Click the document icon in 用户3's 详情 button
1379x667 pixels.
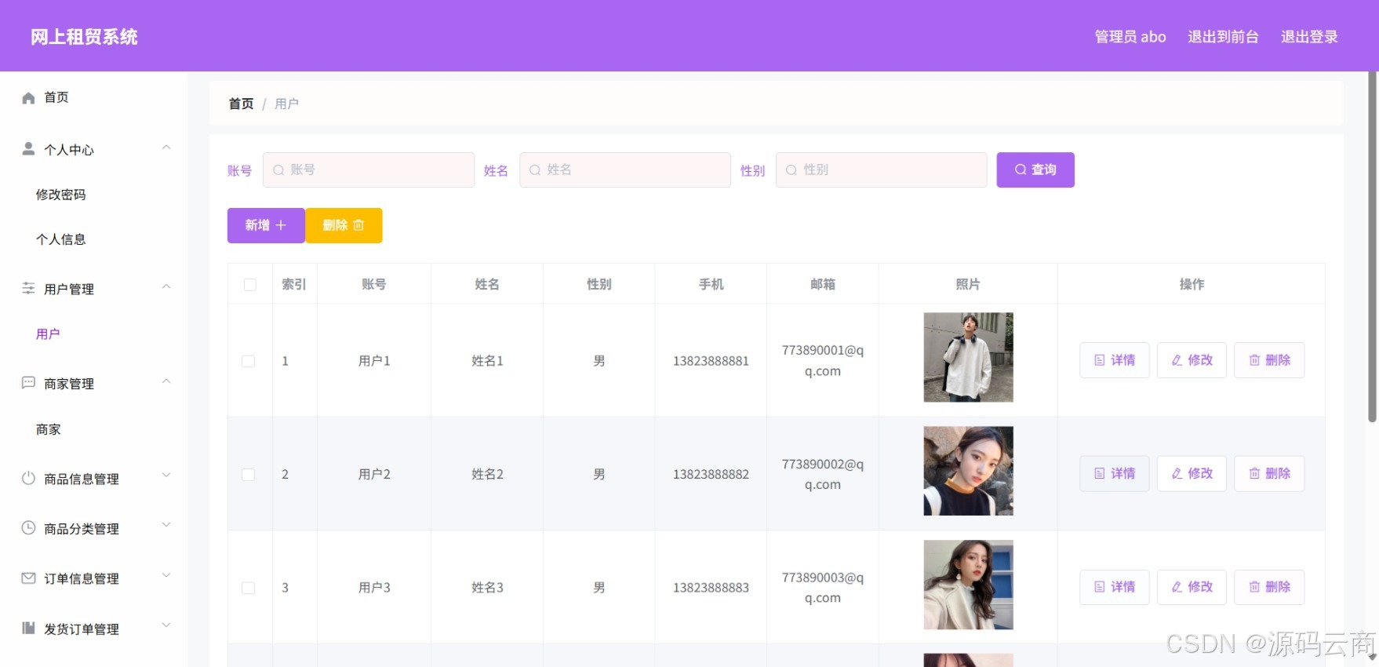click(1100, 587)
